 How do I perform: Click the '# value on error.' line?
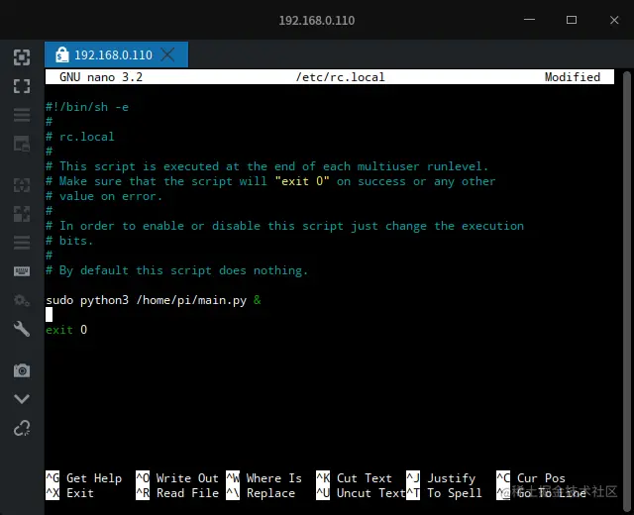point(104,196)
